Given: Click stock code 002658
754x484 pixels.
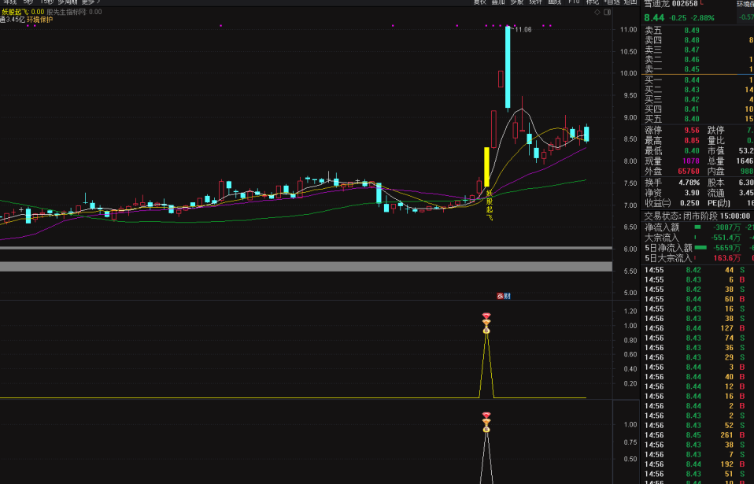Looking at the screenshot, I should click(x=685, y=4).
